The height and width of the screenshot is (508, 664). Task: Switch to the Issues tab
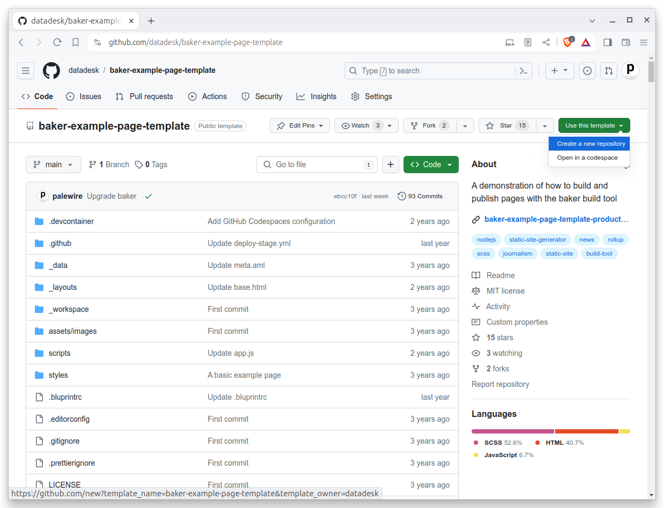[84, 96]
